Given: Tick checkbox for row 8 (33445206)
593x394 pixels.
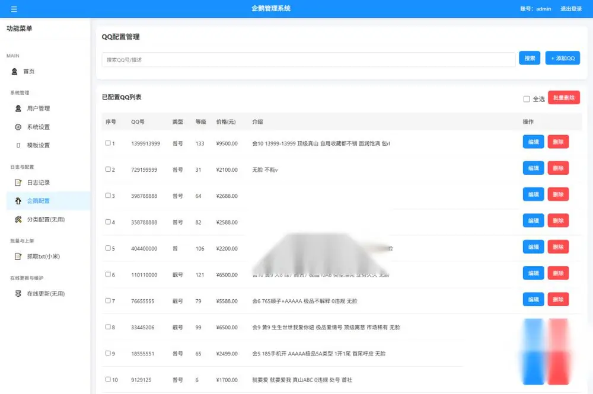Looking at the screenshot, I should coord(108,327).
